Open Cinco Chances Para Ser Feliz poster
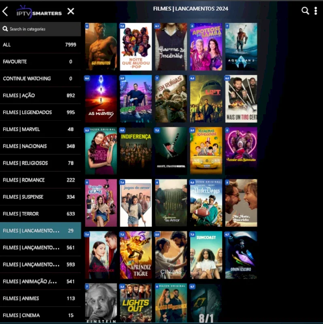The image size is (323, 324). coord(101,151)
